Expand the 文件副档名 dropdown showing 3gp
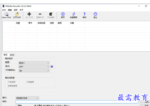150x106 pixels. [x=34, y=71]
